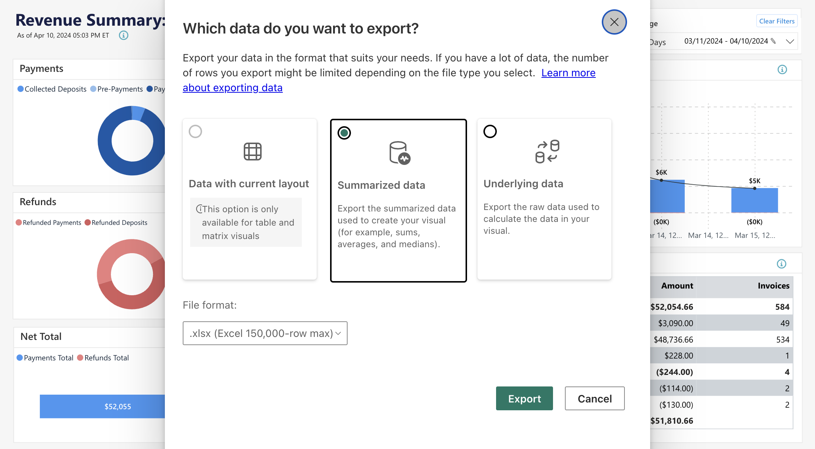
Task: Click the Clear Filters button
Action: tap(777, 21)
